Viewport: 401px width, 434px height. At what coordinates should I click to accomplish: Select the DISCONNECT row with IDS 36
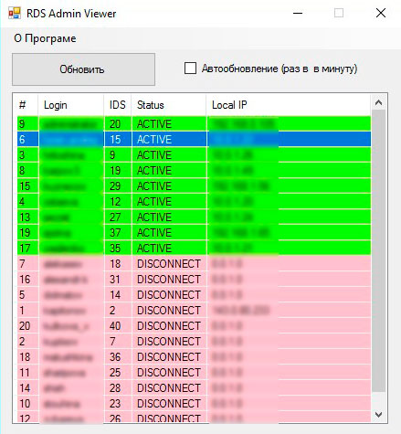point(194,357)
